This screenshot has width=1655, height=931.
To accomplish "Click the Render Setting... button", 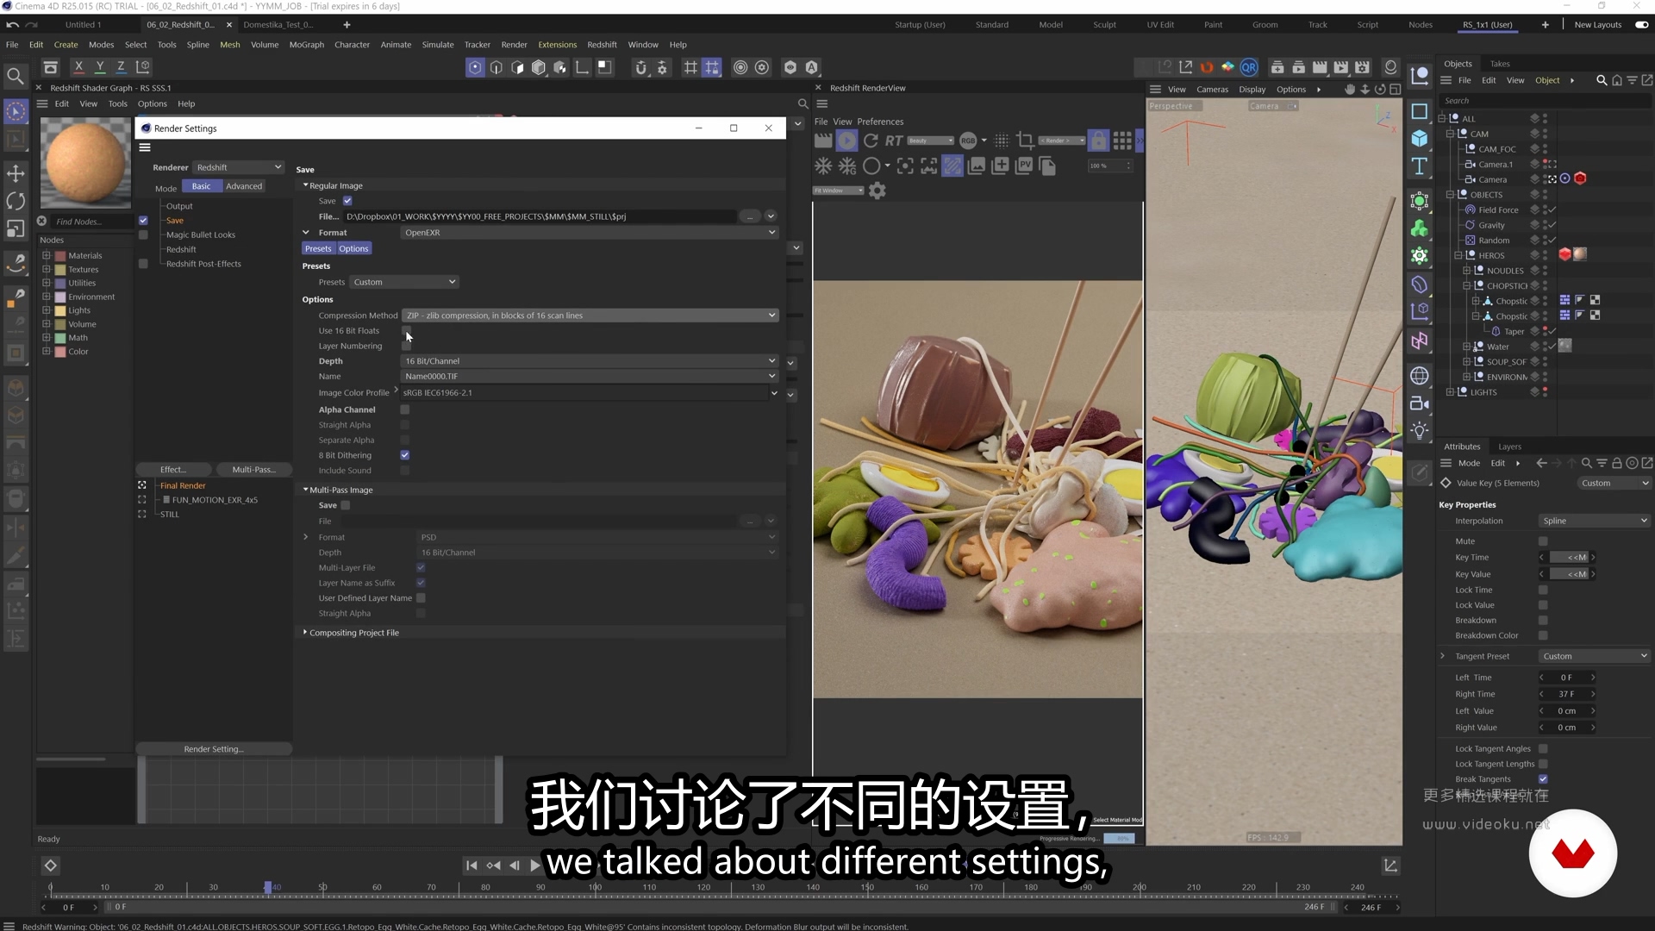I will pyautogui.click(x=213, y=748).
